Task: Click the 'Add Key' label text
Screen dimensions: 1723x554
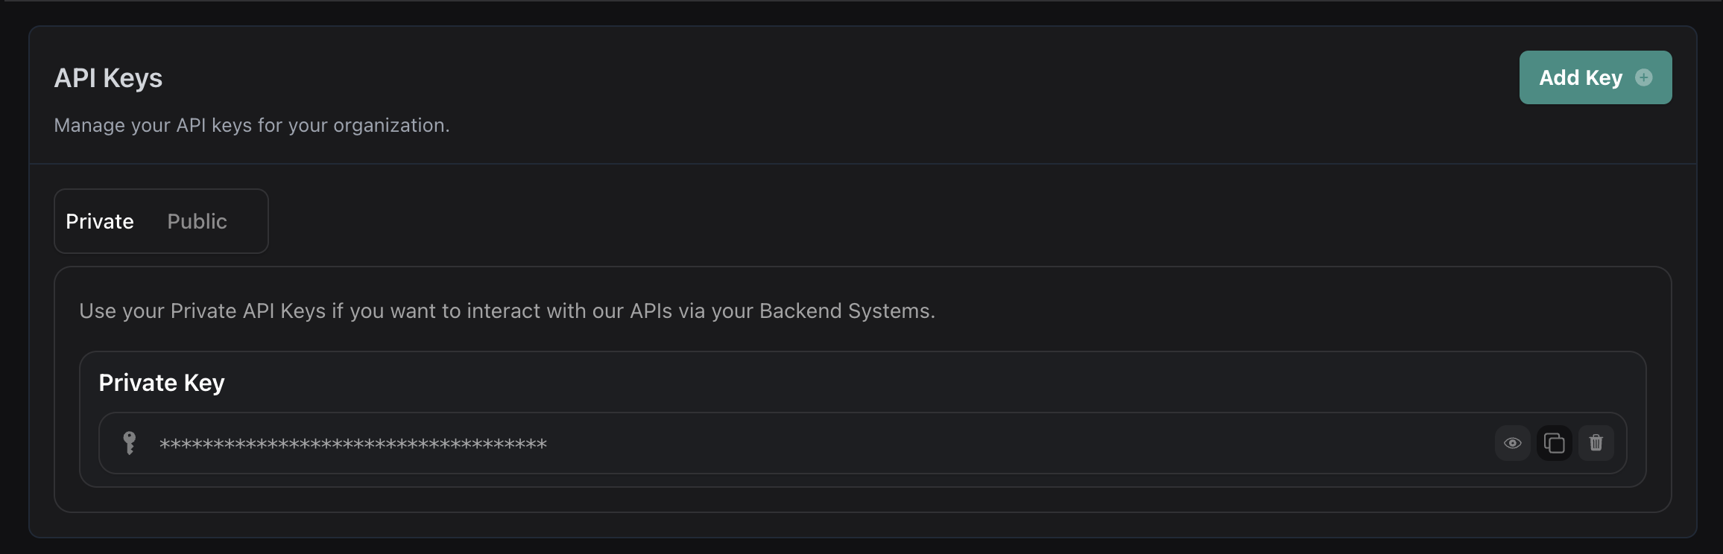Action: pyautogui.click(x=1581, y=77)
